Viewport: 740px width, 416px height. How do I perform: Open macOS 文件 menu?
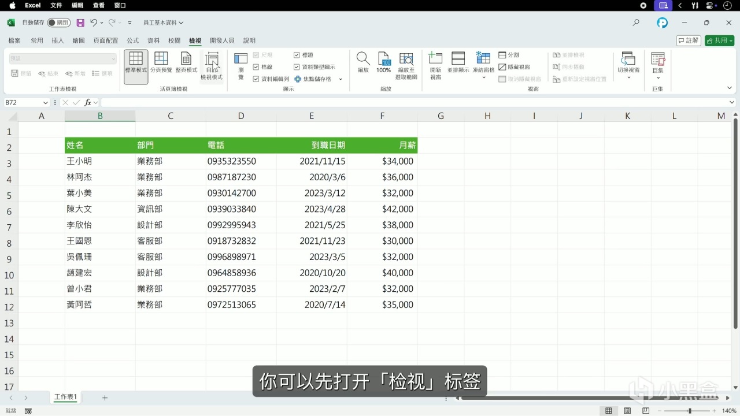[56, 5]
